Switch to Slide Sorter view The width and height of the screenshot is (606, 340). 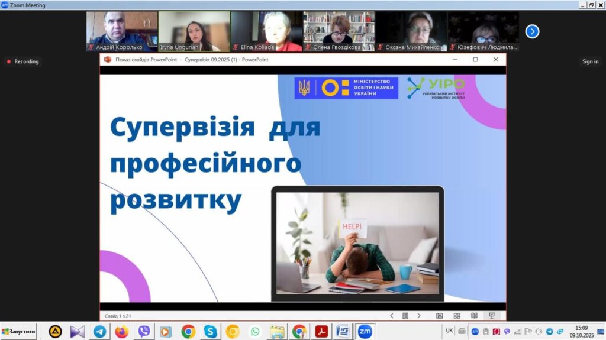tap(457, 316)
